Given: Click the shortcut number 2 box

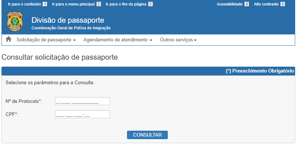Looking at the screenshot, I should tap(99, 4).
